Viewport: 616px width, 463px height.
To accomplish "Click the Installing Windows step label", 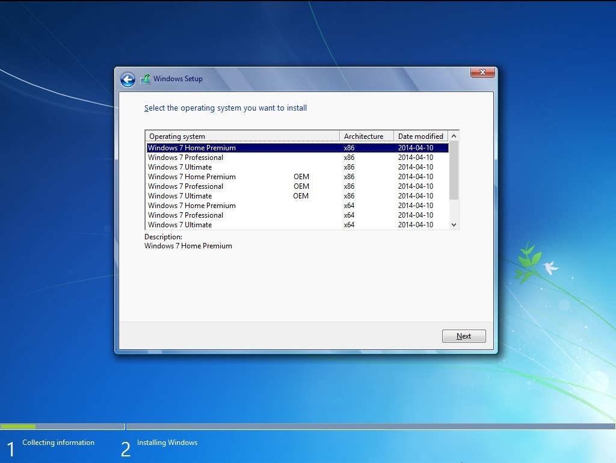I will point(167,442).
